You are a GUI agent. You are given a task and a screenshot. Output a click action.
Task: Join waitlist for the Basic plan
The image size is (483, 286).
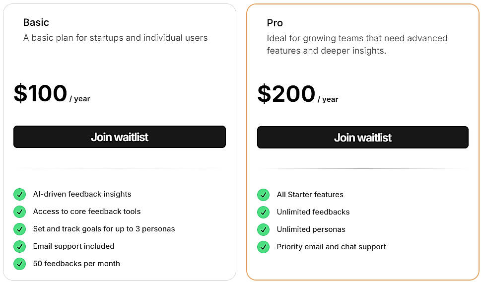(119, 137)
